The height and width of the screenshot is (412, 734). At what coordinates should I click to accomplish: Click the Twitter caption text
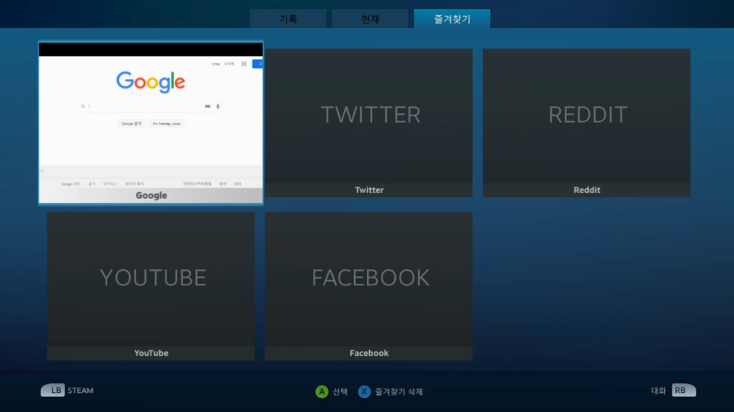369,190
